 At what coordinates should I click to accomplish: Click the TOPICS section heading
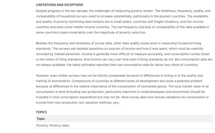coord(41,112)
